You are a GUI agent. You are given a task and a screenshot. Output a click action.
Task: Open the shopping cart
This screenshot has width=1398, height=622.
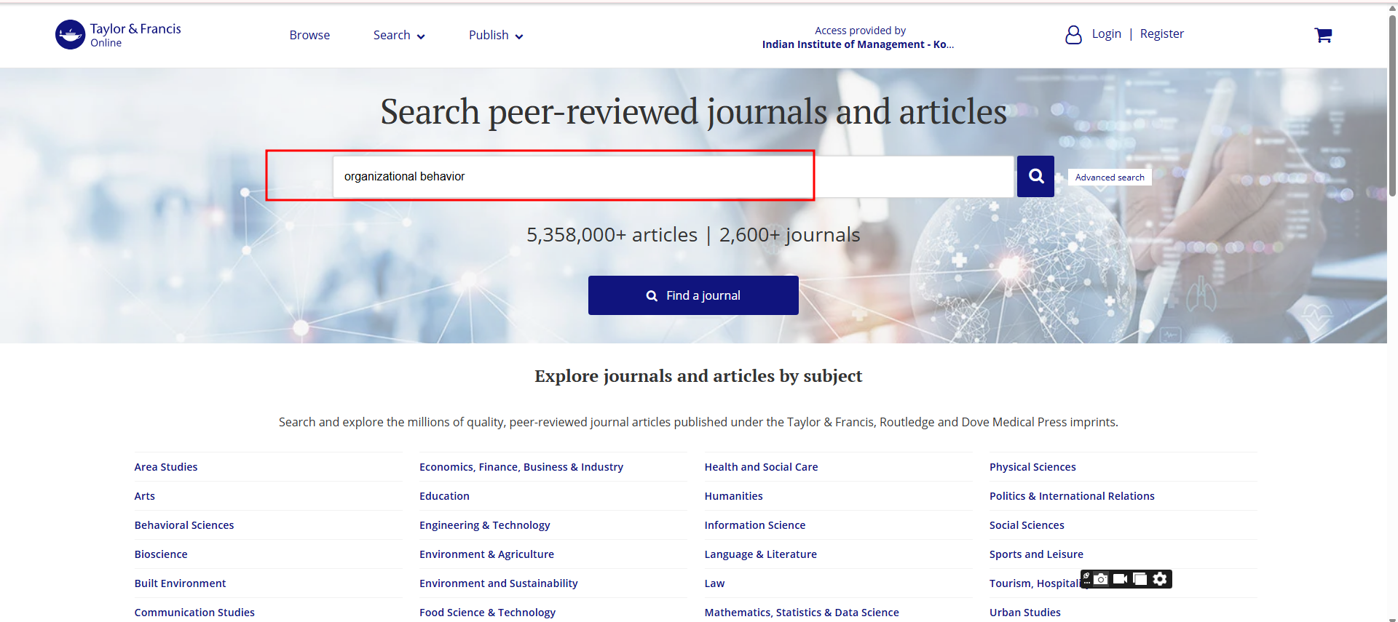click(1322, 35)
